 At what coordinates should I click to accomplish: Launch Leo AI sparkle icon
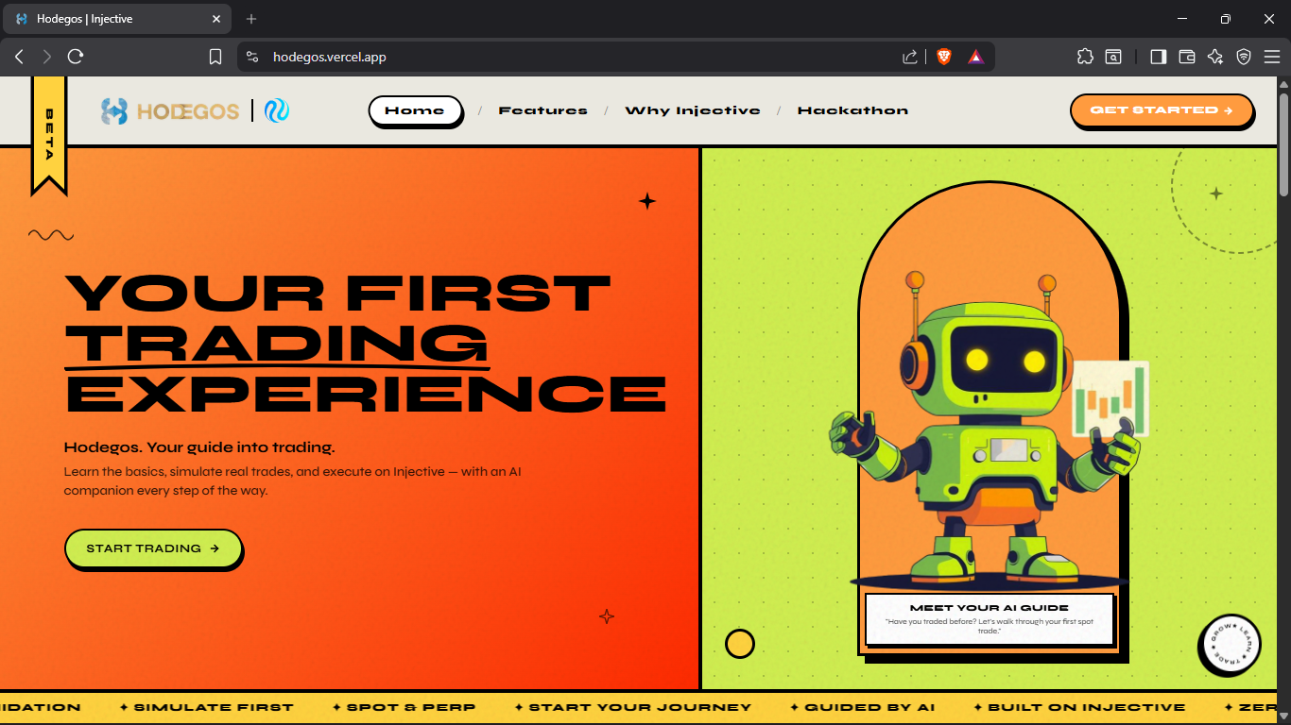tap(1215, 57)
